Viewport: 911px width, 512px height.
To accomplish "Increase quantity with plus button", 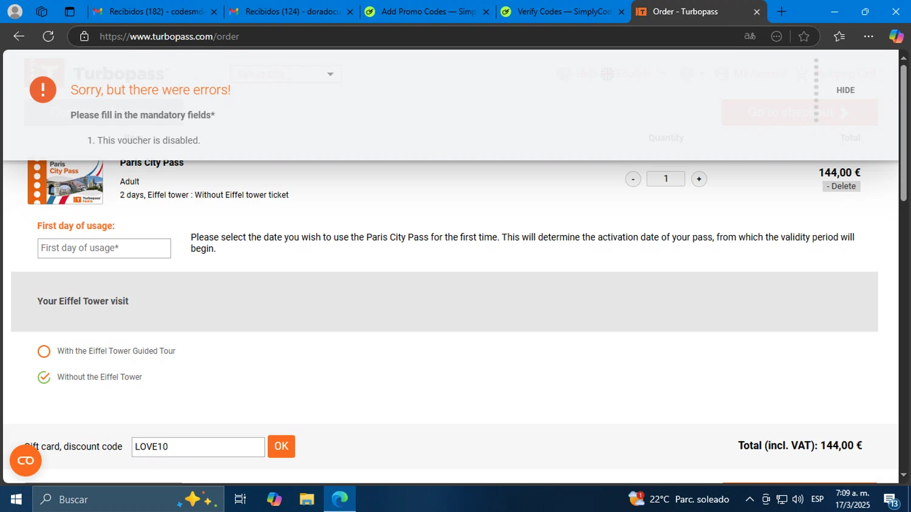I will [x=699, y=179].
